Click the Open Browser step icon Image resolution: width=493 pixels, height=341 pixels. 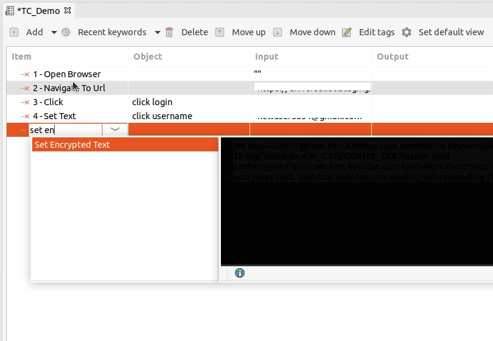tap(25, 74)
